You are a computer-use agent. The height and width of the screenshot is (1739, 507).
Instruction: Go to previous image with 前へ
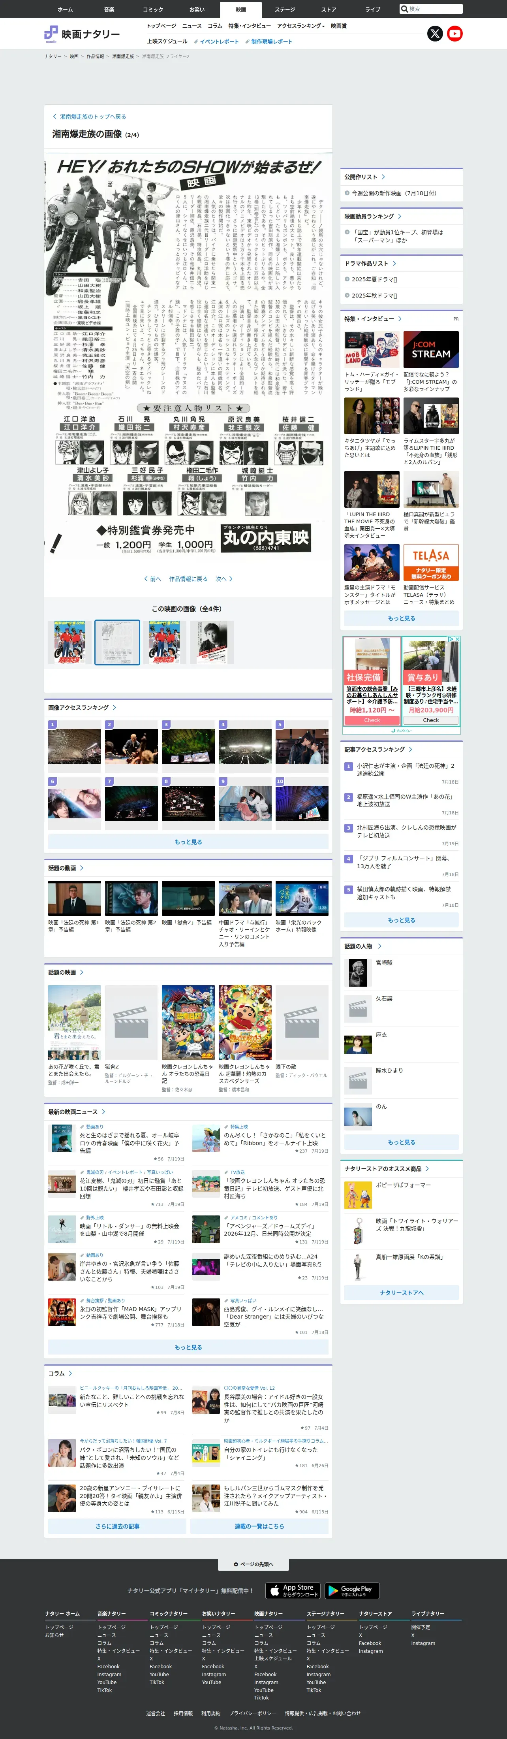(152, 578)
